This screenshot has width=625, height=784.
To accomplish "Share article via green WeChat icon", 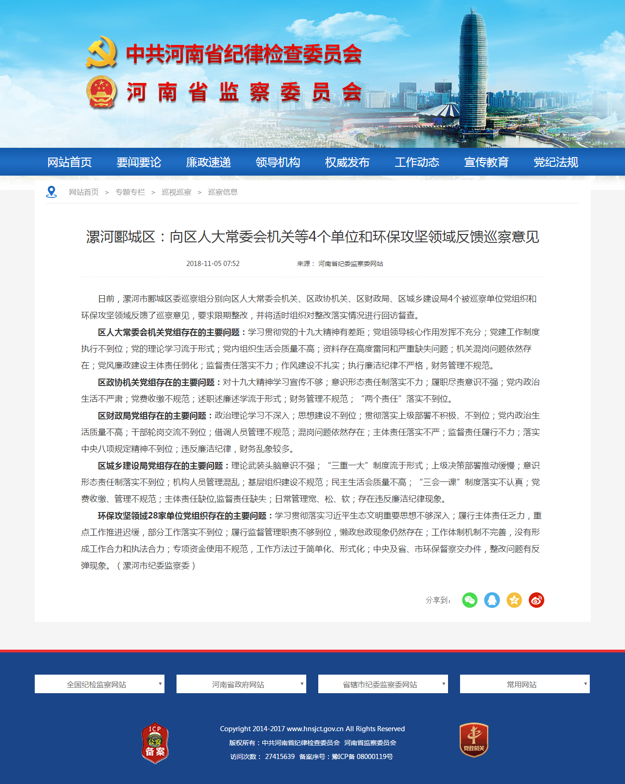I will 469,600.
